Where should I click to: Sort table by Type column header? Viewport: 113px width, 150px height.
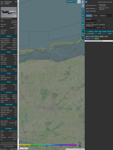click(x=100, y=31)
